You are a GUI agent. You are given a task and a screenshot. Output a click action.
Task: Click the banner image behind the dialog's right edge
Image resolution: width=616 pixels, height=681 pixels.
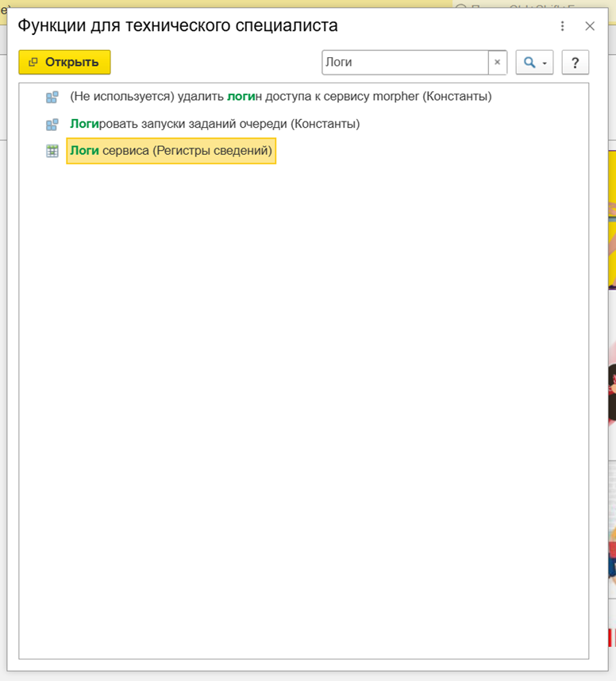(x=610, y=397)
